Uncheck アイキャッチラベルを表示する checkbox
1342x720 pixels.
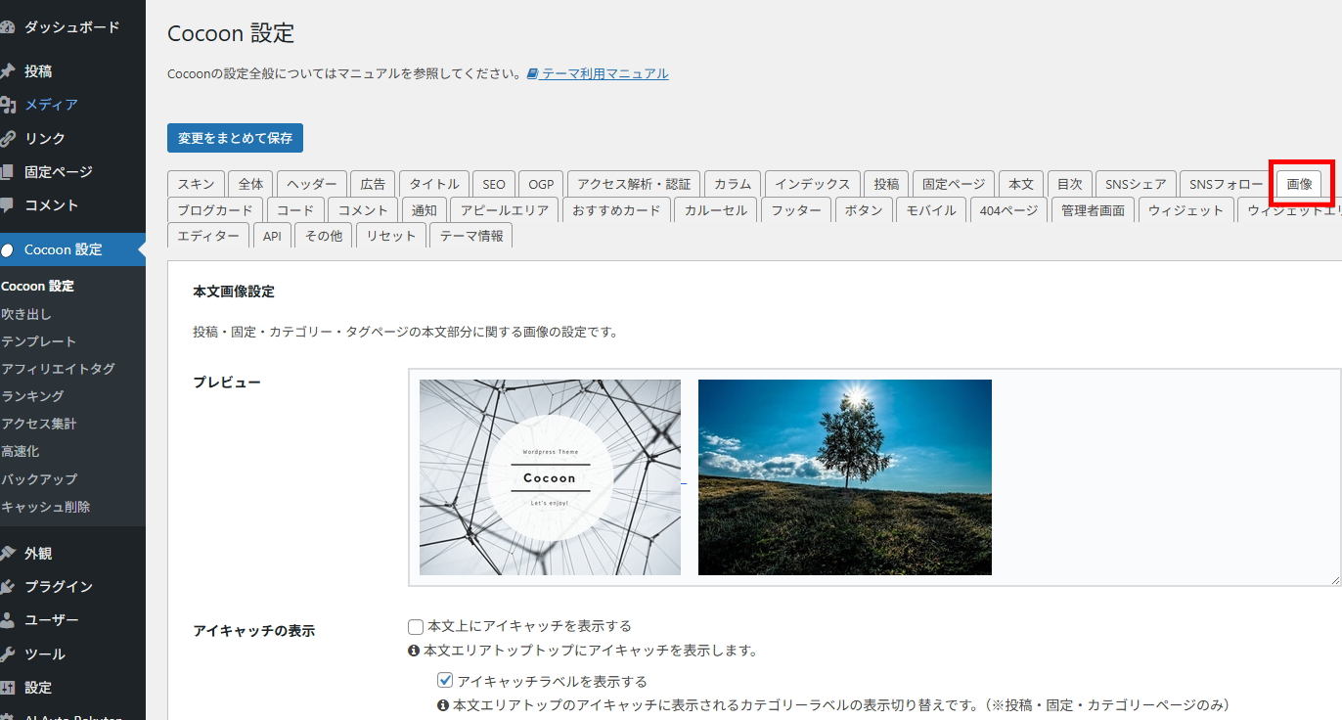coord(445,681)
